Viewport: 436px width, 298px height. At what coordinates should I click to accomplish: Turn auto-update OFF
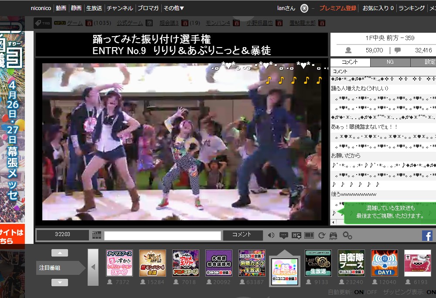[x=372, y=292]
